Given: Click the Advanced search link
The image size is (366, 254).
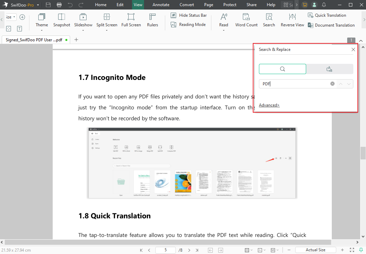Looking at the screenshot, I should (x=269, y=105).
